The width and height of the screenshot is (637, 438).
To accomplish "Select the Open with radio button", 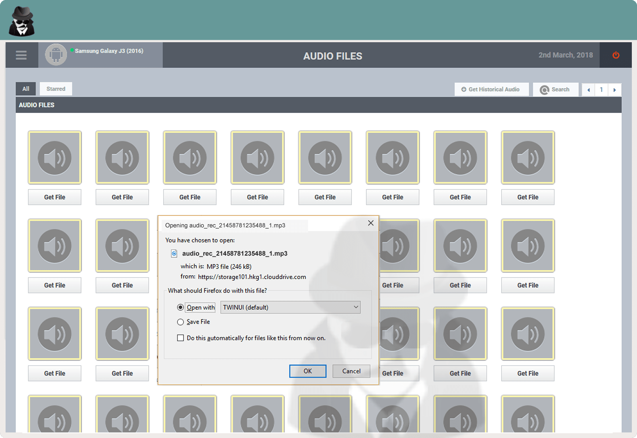I will [x=181, y=307].
